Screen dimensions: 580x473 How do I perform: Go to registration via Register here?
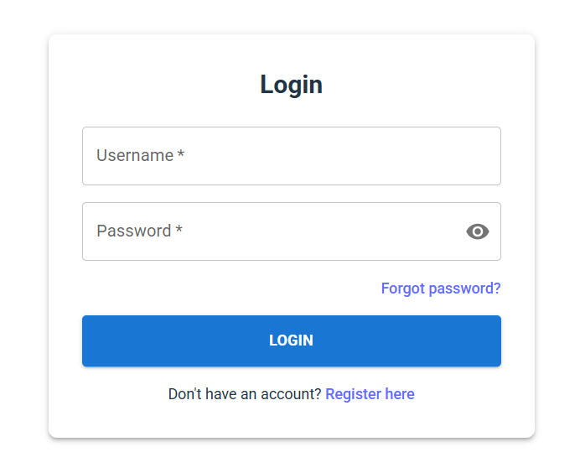tap(370, 394)
